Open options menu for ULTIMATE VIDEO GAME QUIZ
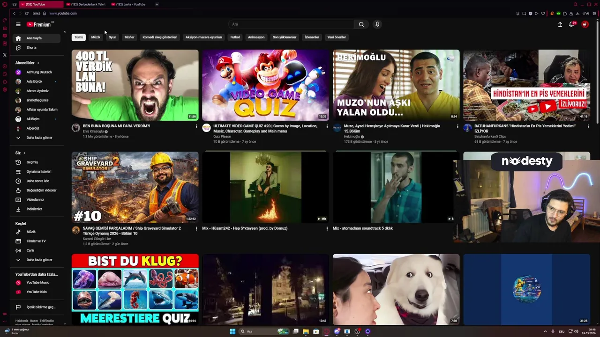The width and height of the screenshot is (600, 337). tap(327, 126)
